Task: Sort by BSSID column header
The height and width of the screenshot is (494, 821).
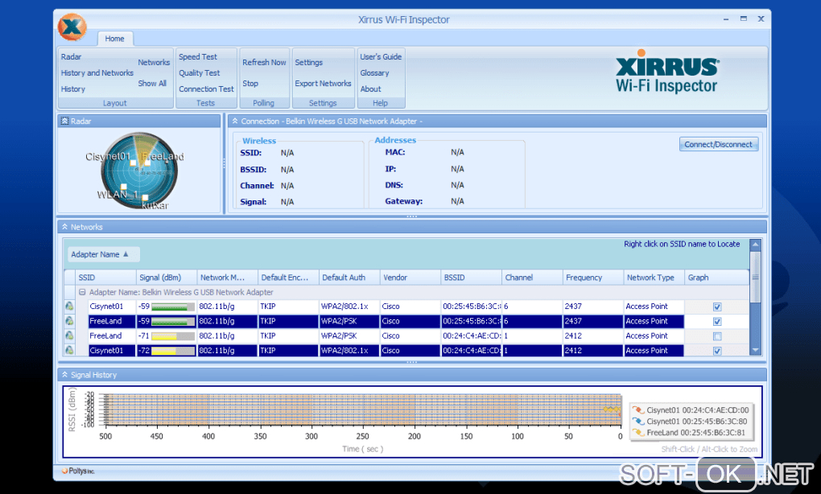Action: point(471,278)
